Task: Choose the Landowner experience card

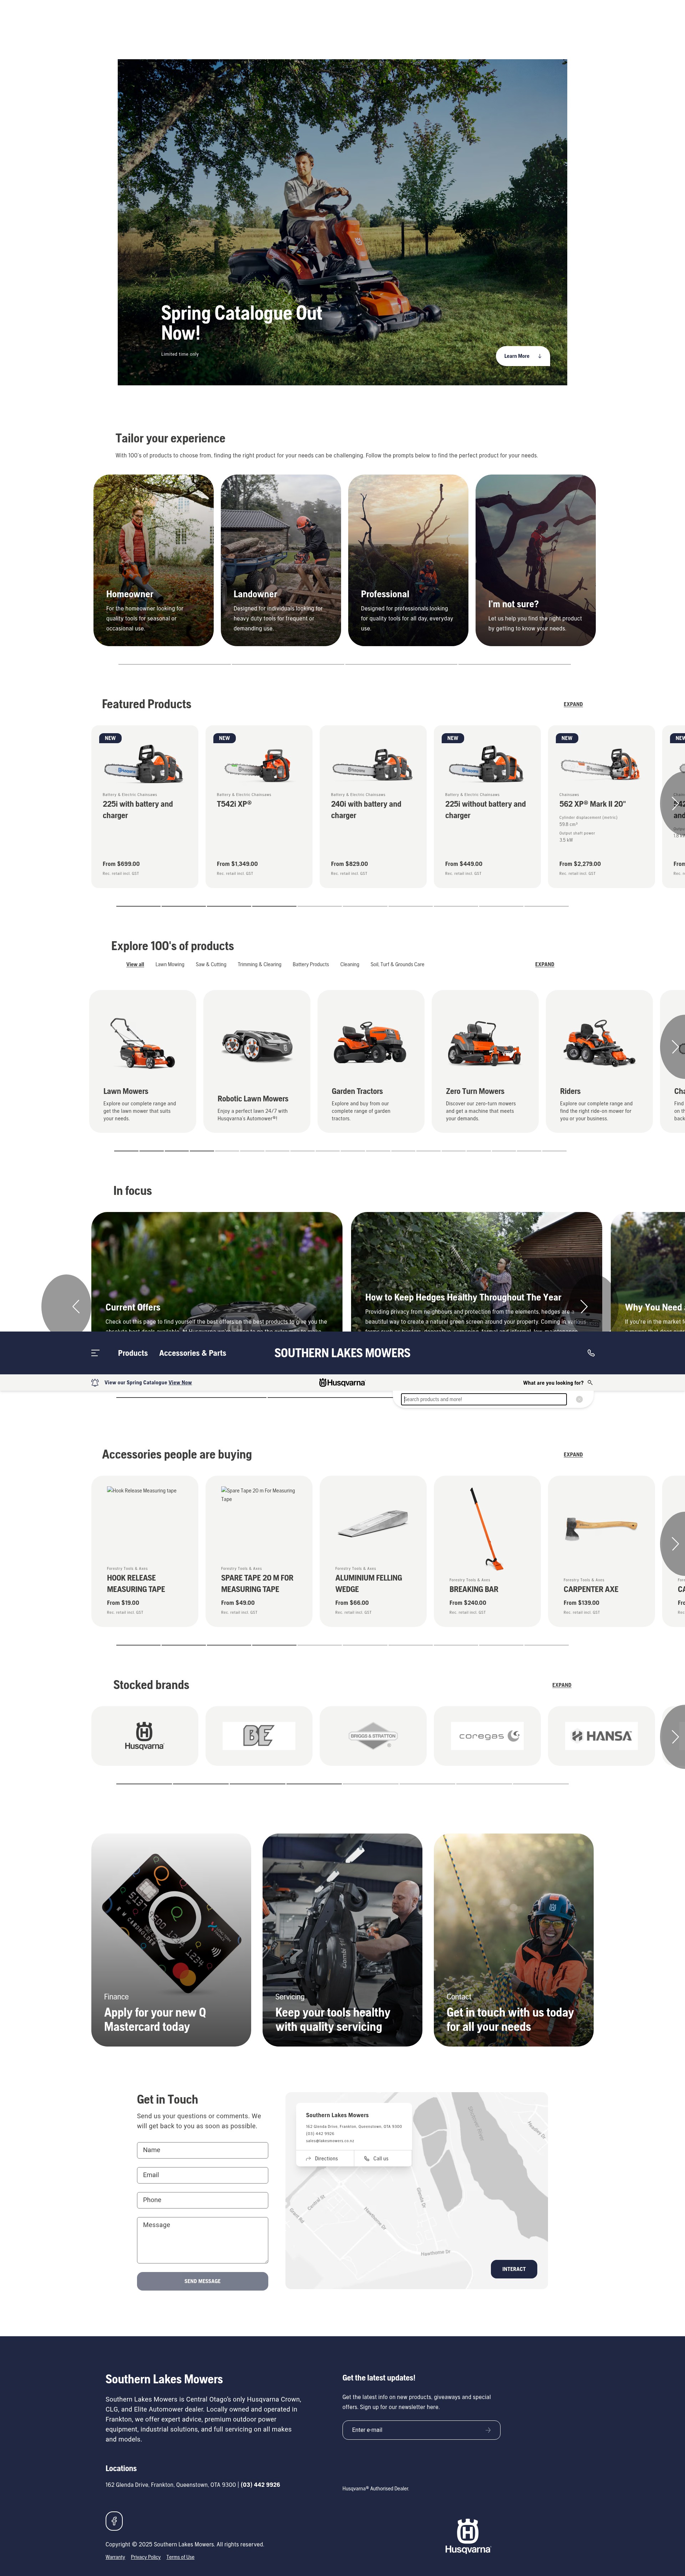Action: coord(281,560)
